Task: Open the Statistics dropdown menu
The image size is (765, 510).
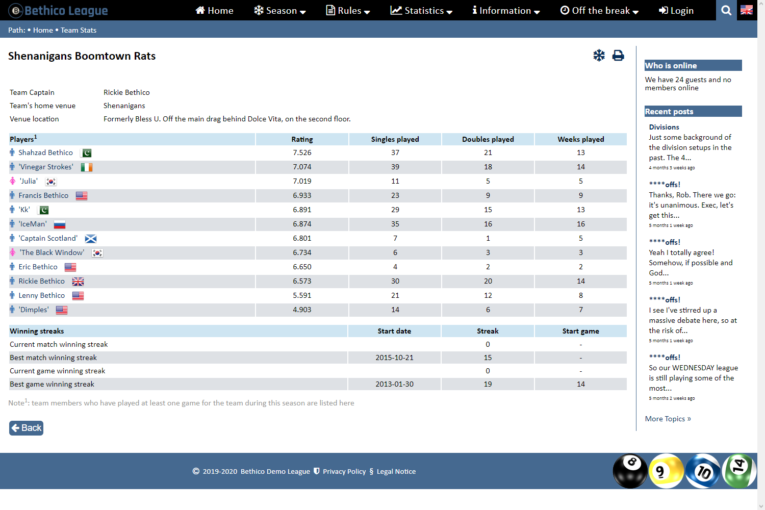Action: (x=421, y=10)
